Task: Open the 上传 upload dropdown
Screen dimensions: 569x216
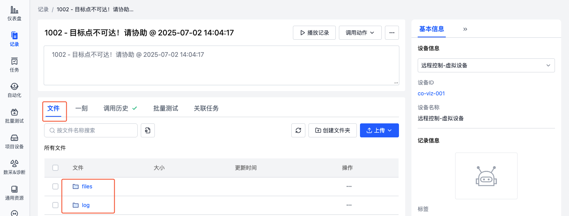Action: click(x=379, y=130)
